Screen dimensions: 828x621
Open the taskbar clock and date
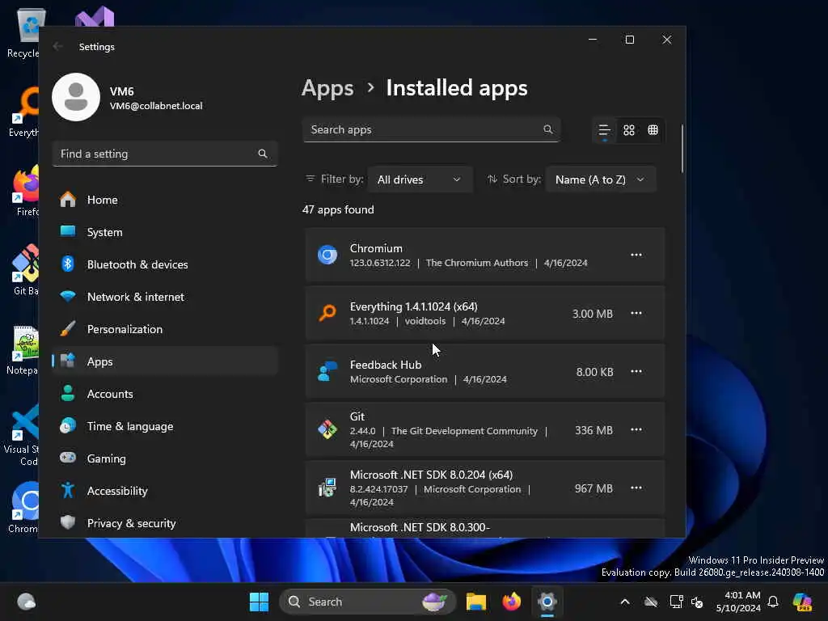pos(738,602)
